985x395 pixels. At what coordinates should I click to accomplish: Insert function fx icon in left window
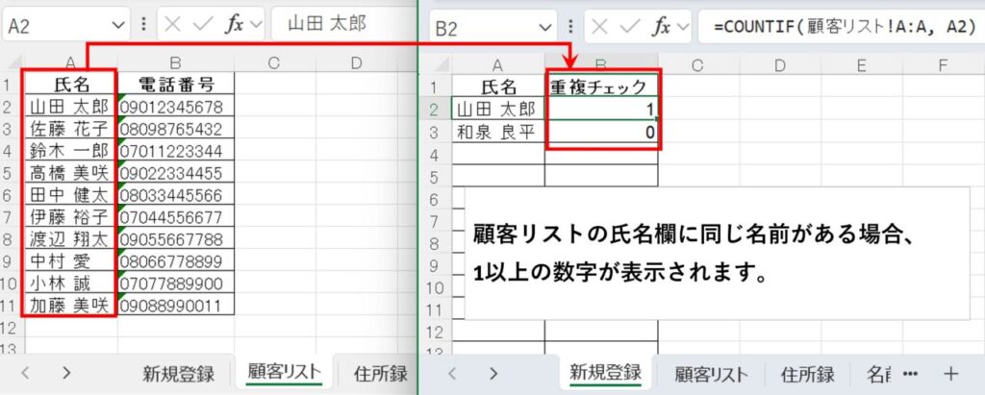coord(235,24)
